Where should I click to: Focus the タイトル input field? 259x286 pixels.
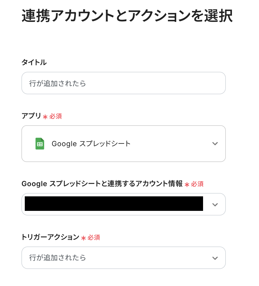click(x=123, y=83)
